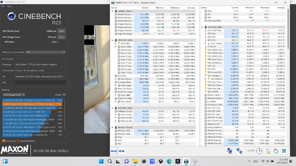This screenshot has width=296, height=166.
Task: Click HWiNFO networked computers icon
Action: tap(239, 151)
